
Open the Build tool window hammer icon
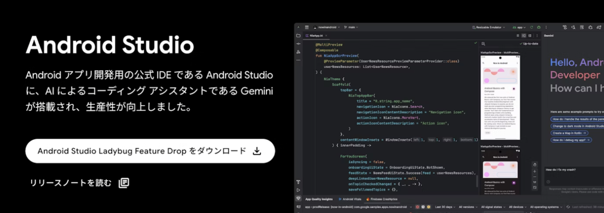click(x=298, y=182)
